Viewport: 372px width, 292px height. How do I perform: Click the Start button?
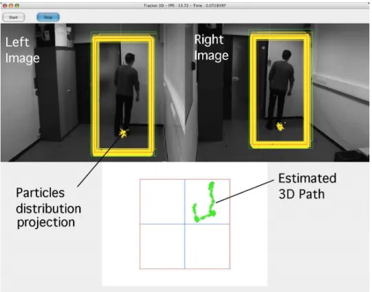(x=14, y=17)
